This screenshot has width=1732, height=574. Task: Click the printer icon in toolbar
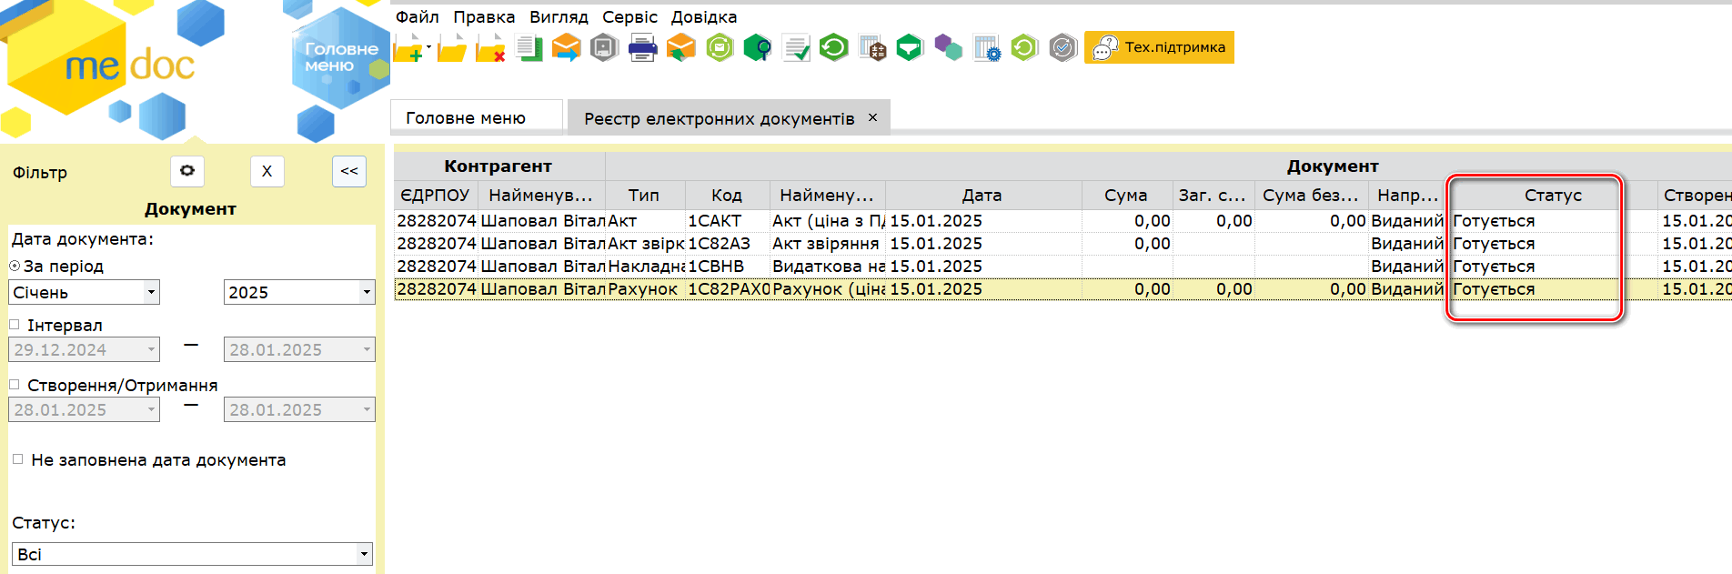(x=642, y=48)
